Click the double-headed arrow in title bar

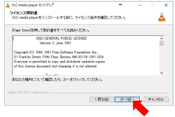point(120,4)
